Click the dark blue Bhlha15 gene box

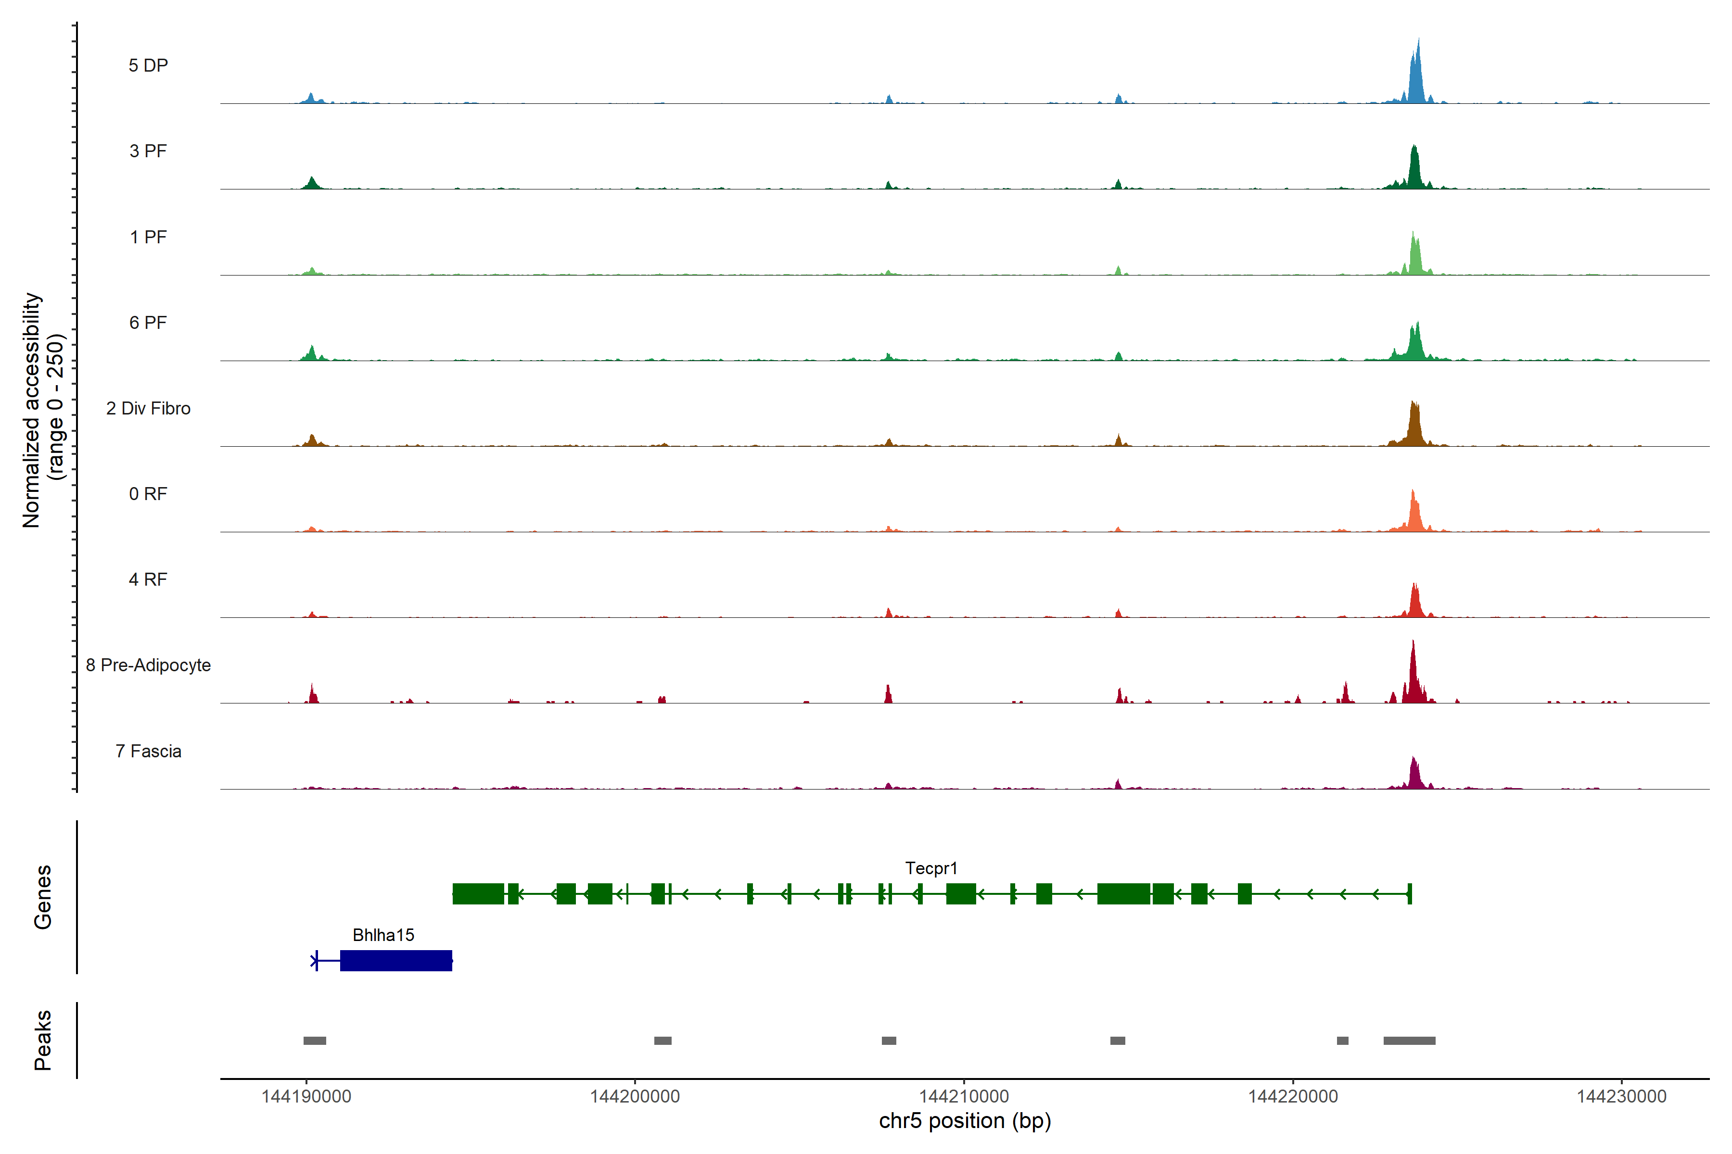[396, 960]
